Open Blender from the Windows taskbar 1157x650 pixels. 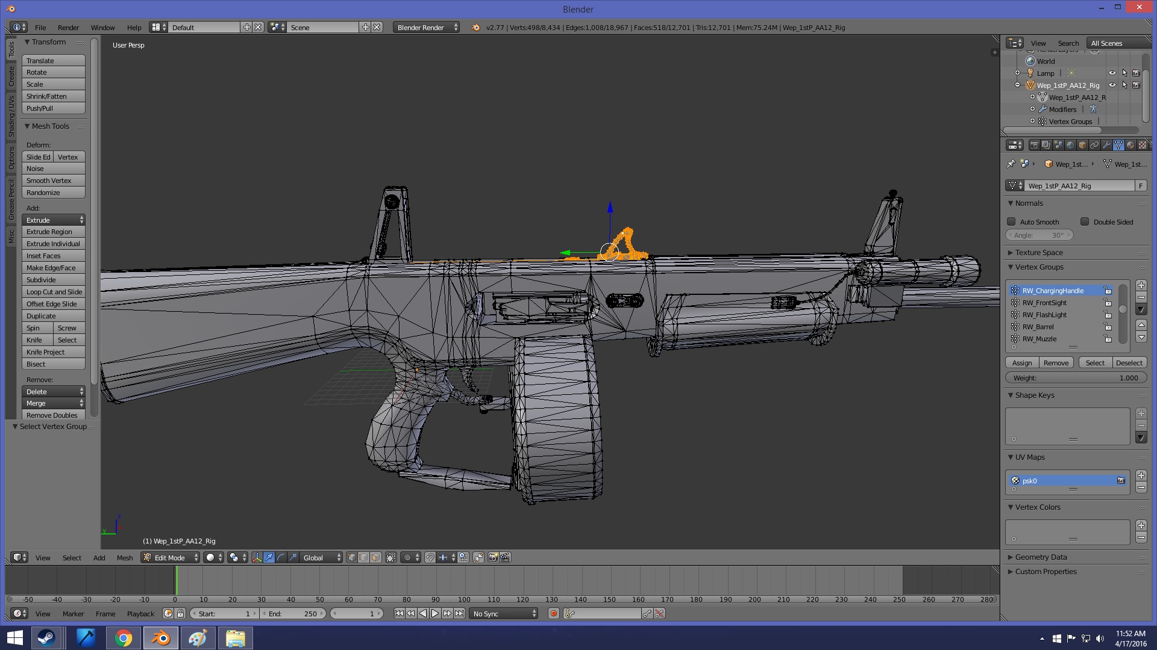click(x=160, y=638)
